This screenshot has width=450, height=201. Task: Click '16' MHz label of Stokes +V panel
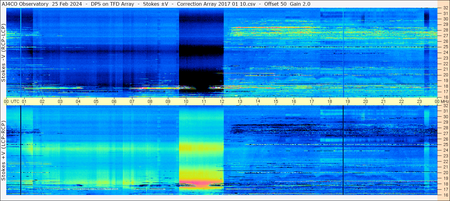click(445, 195)
